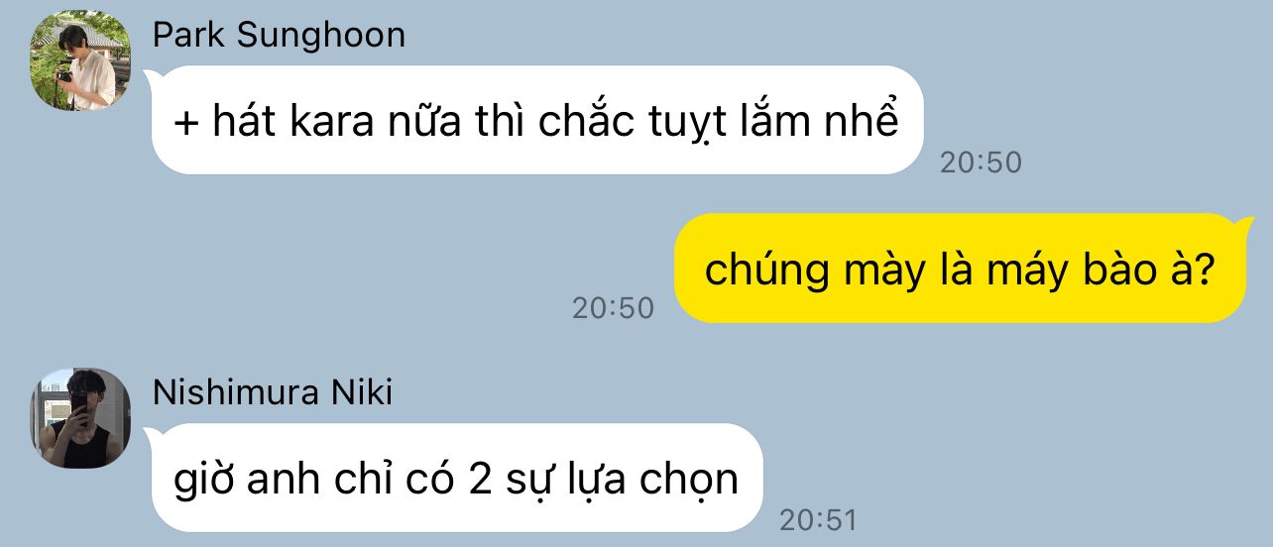The width and height of the screenshot is (1273, 547).
Task: Click the yellow bubble 'chúng mày là máy bào à?'
Action: tap(960, 268)
